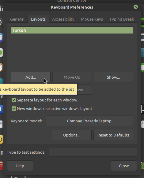Screen dimensions: 144x178
Task: Click the Layouts tab label
Action: coord(38,19)
